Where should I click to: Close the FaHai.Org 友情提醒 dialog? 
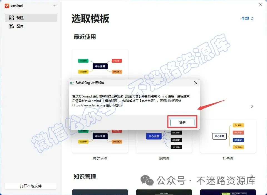tap(196, 83)
